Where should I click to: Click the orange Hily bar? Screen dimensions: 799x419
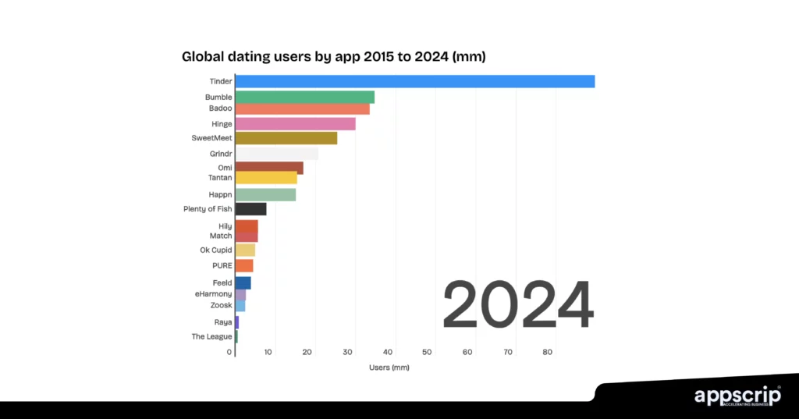[247, 226]
